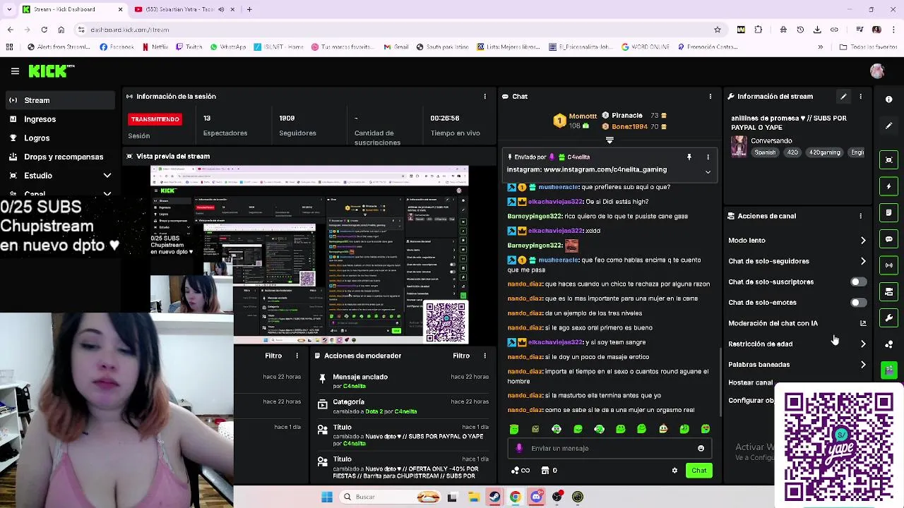Image resolution: width=904 pixels, height=508 pixels.
Task: Switch to the YouTube Sebastian Yatra tab
Action: pyautogui.click(x=184, y=9)
